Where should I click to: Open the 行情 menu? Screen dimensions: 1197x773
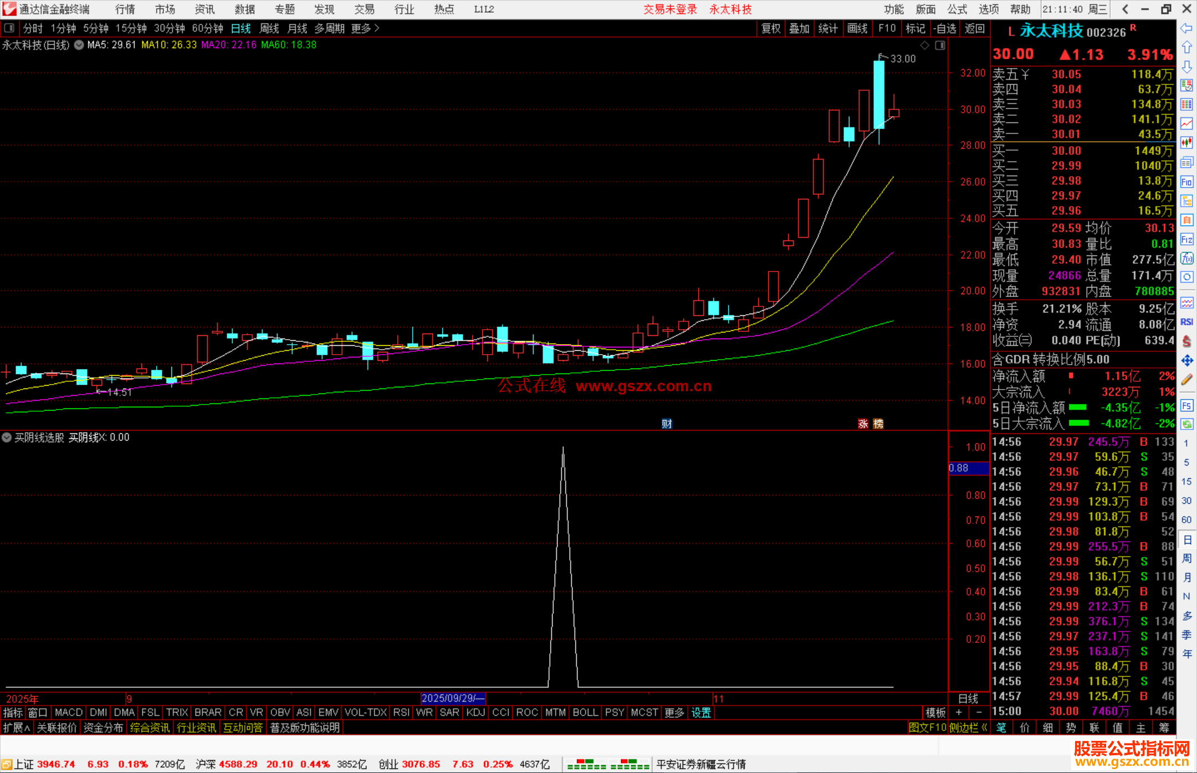point(125,9)
